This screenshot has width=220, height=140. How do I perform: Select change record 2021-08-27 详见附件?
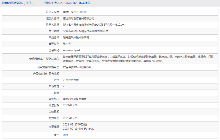pos(76,125)
